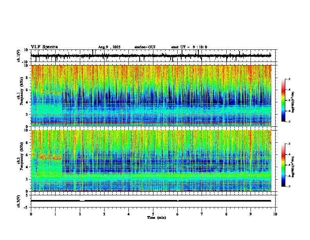
Task: Click the "station=OUI" header label
Action: click(x=145, y=47)
